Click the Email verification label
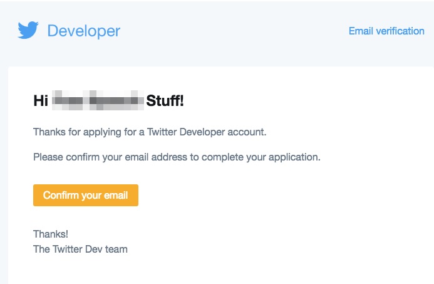 (x=386, y=31)
